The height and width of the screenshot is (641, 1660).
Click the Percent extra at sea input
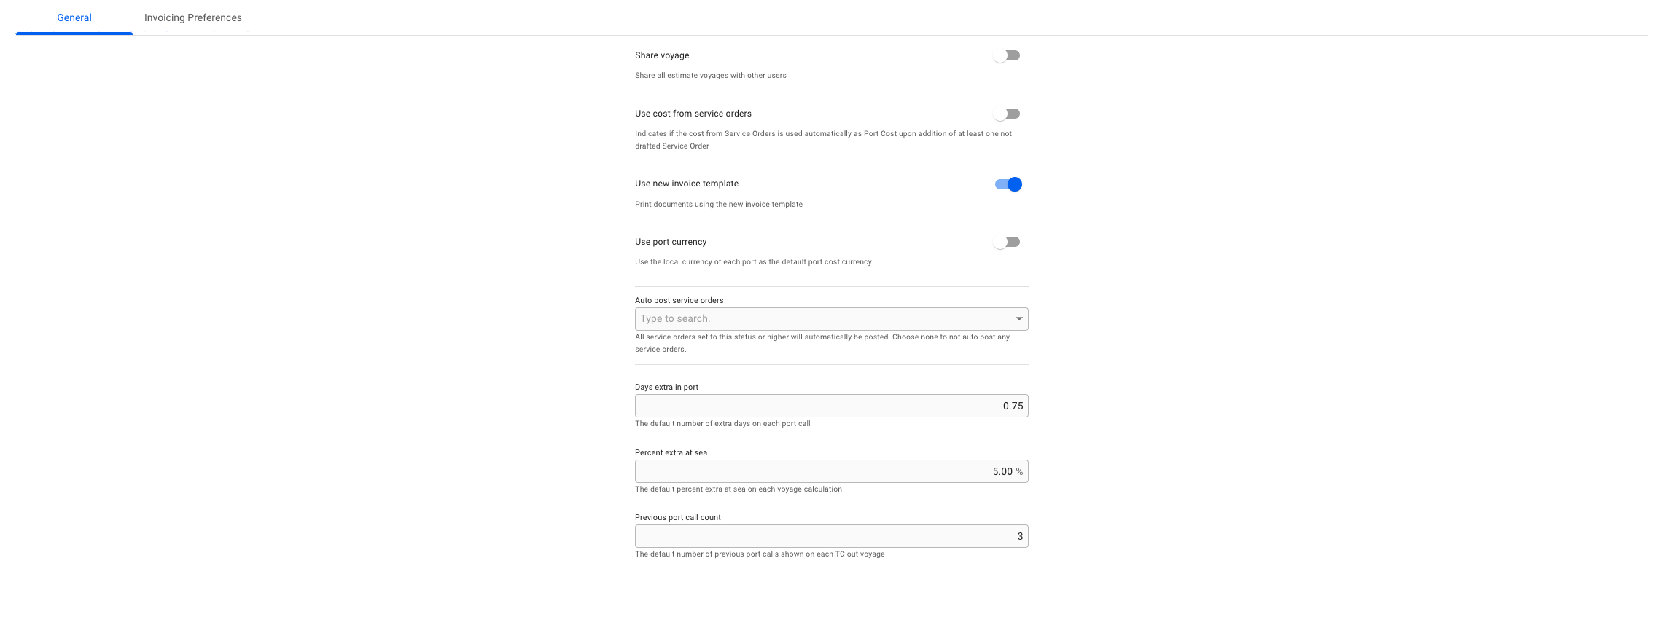[824, 471]
